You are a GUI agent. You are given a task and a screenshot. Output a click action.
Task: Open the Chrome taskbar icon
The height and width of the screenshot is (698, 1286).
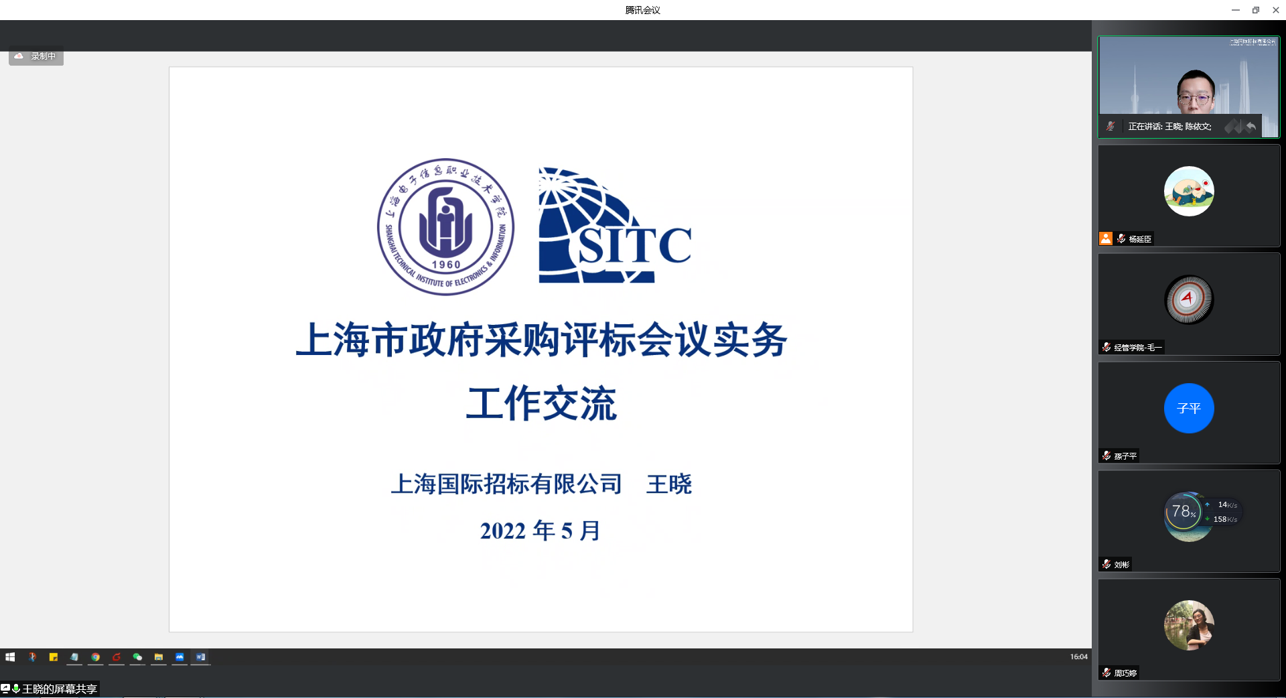point(96,657)
